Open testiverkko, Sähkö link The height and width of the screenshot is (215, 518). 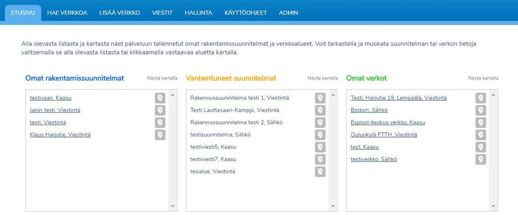pos(374,159)
